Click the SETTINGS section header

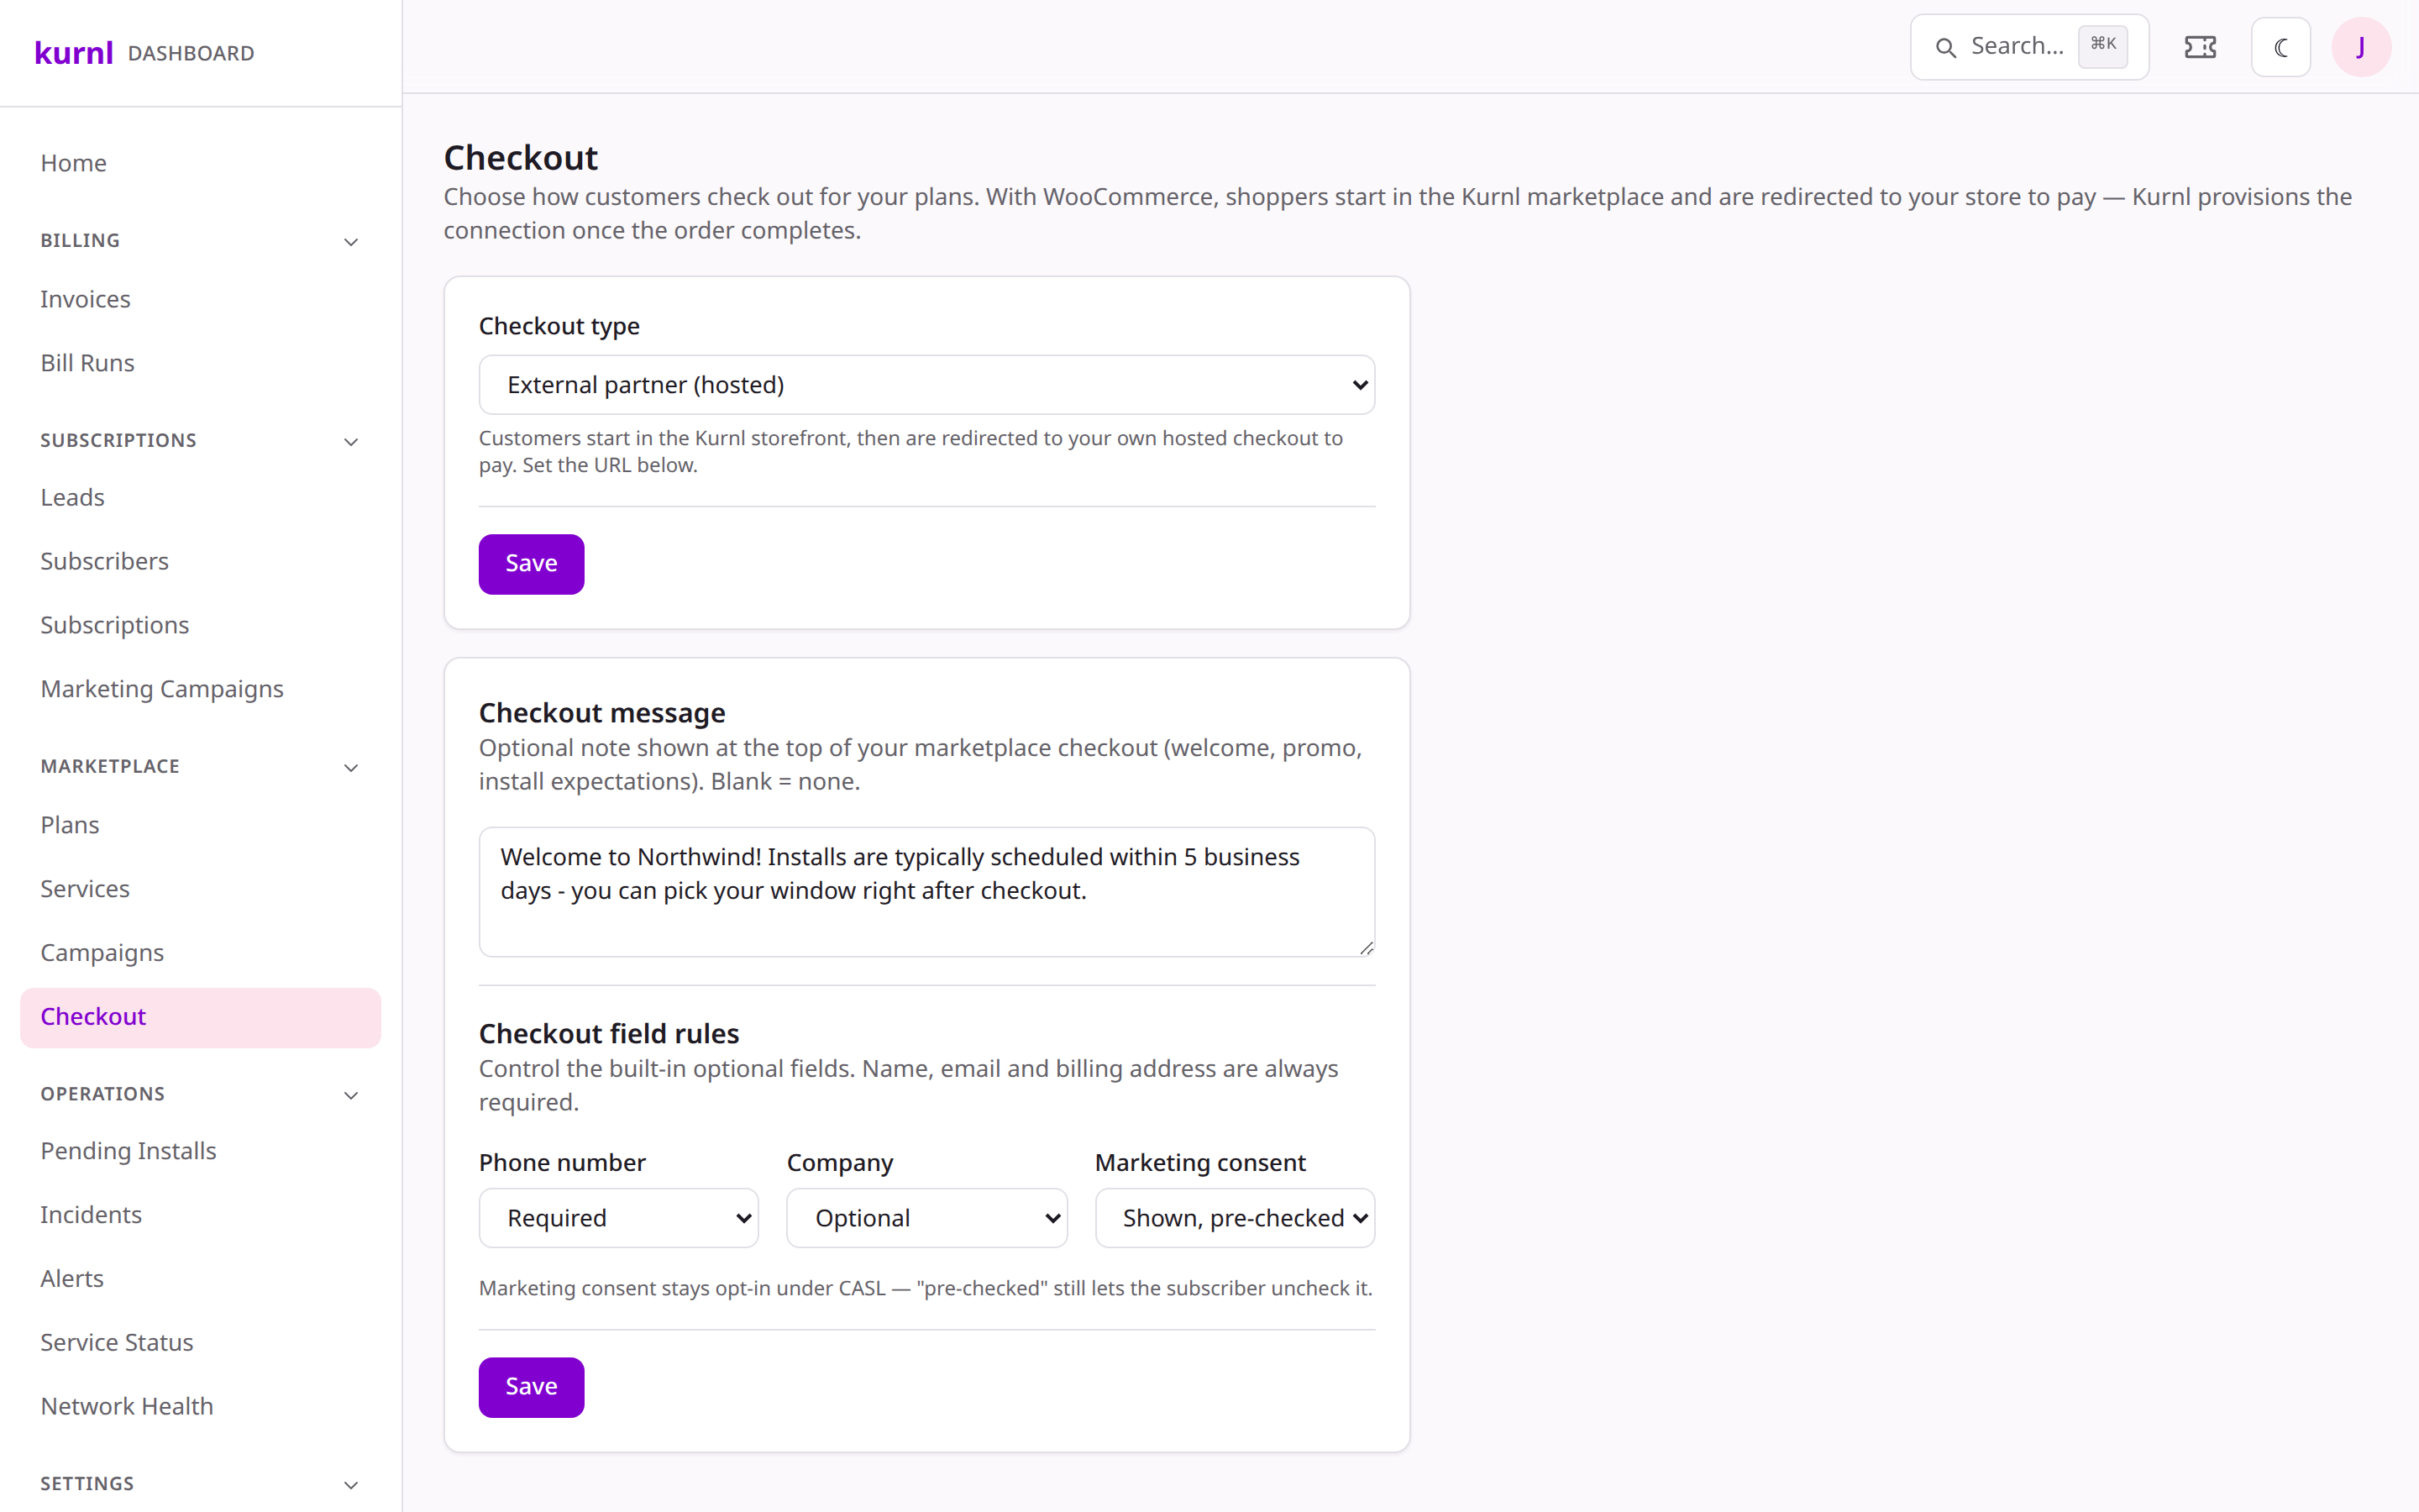(x=87, y=1484)
